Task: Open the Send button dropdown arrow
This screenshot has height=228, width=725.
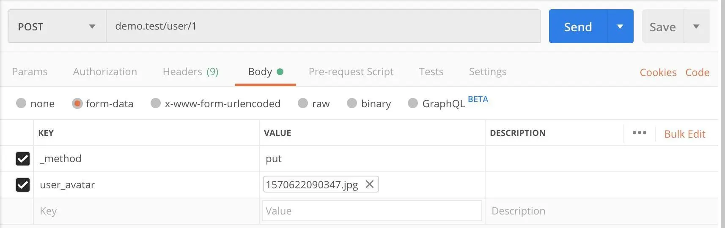Action: click(x=620, y=27)
